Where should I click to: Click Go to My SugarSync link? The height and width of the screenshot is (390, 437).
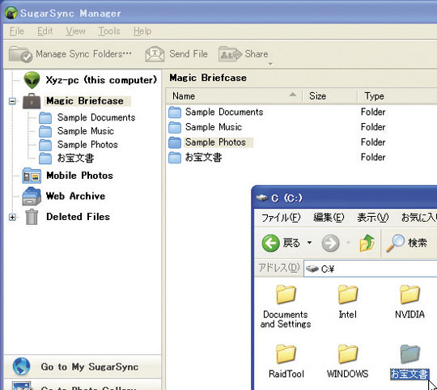[x=90, y=367]
